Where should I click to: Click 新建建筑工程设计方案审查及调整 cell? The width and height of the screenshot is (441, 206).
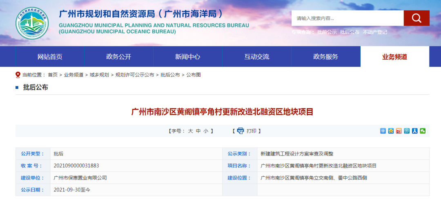[297, 154]
